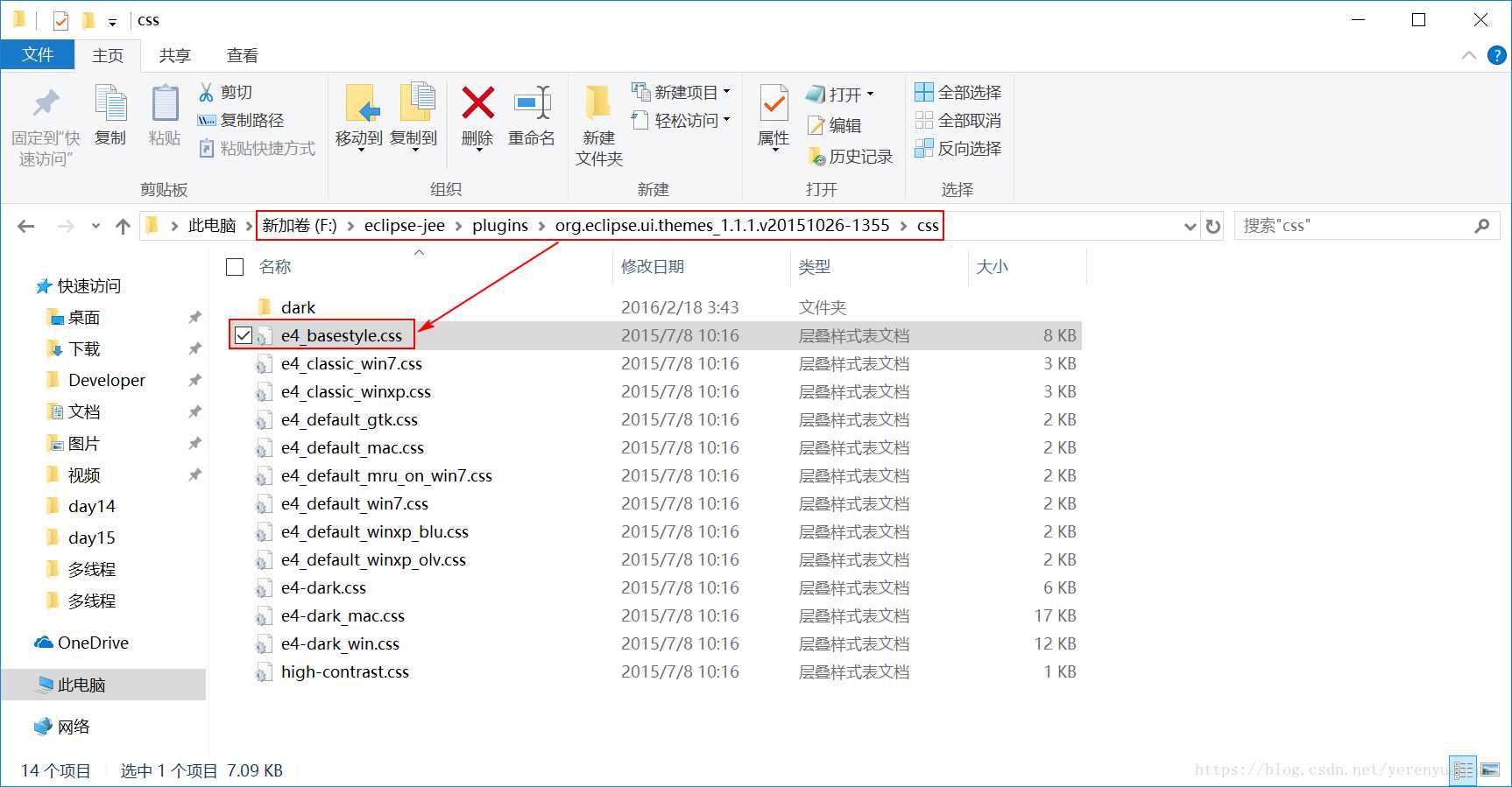Switch to details view icon in status bar
1512x787 pixels.
tap(1463, 770)
